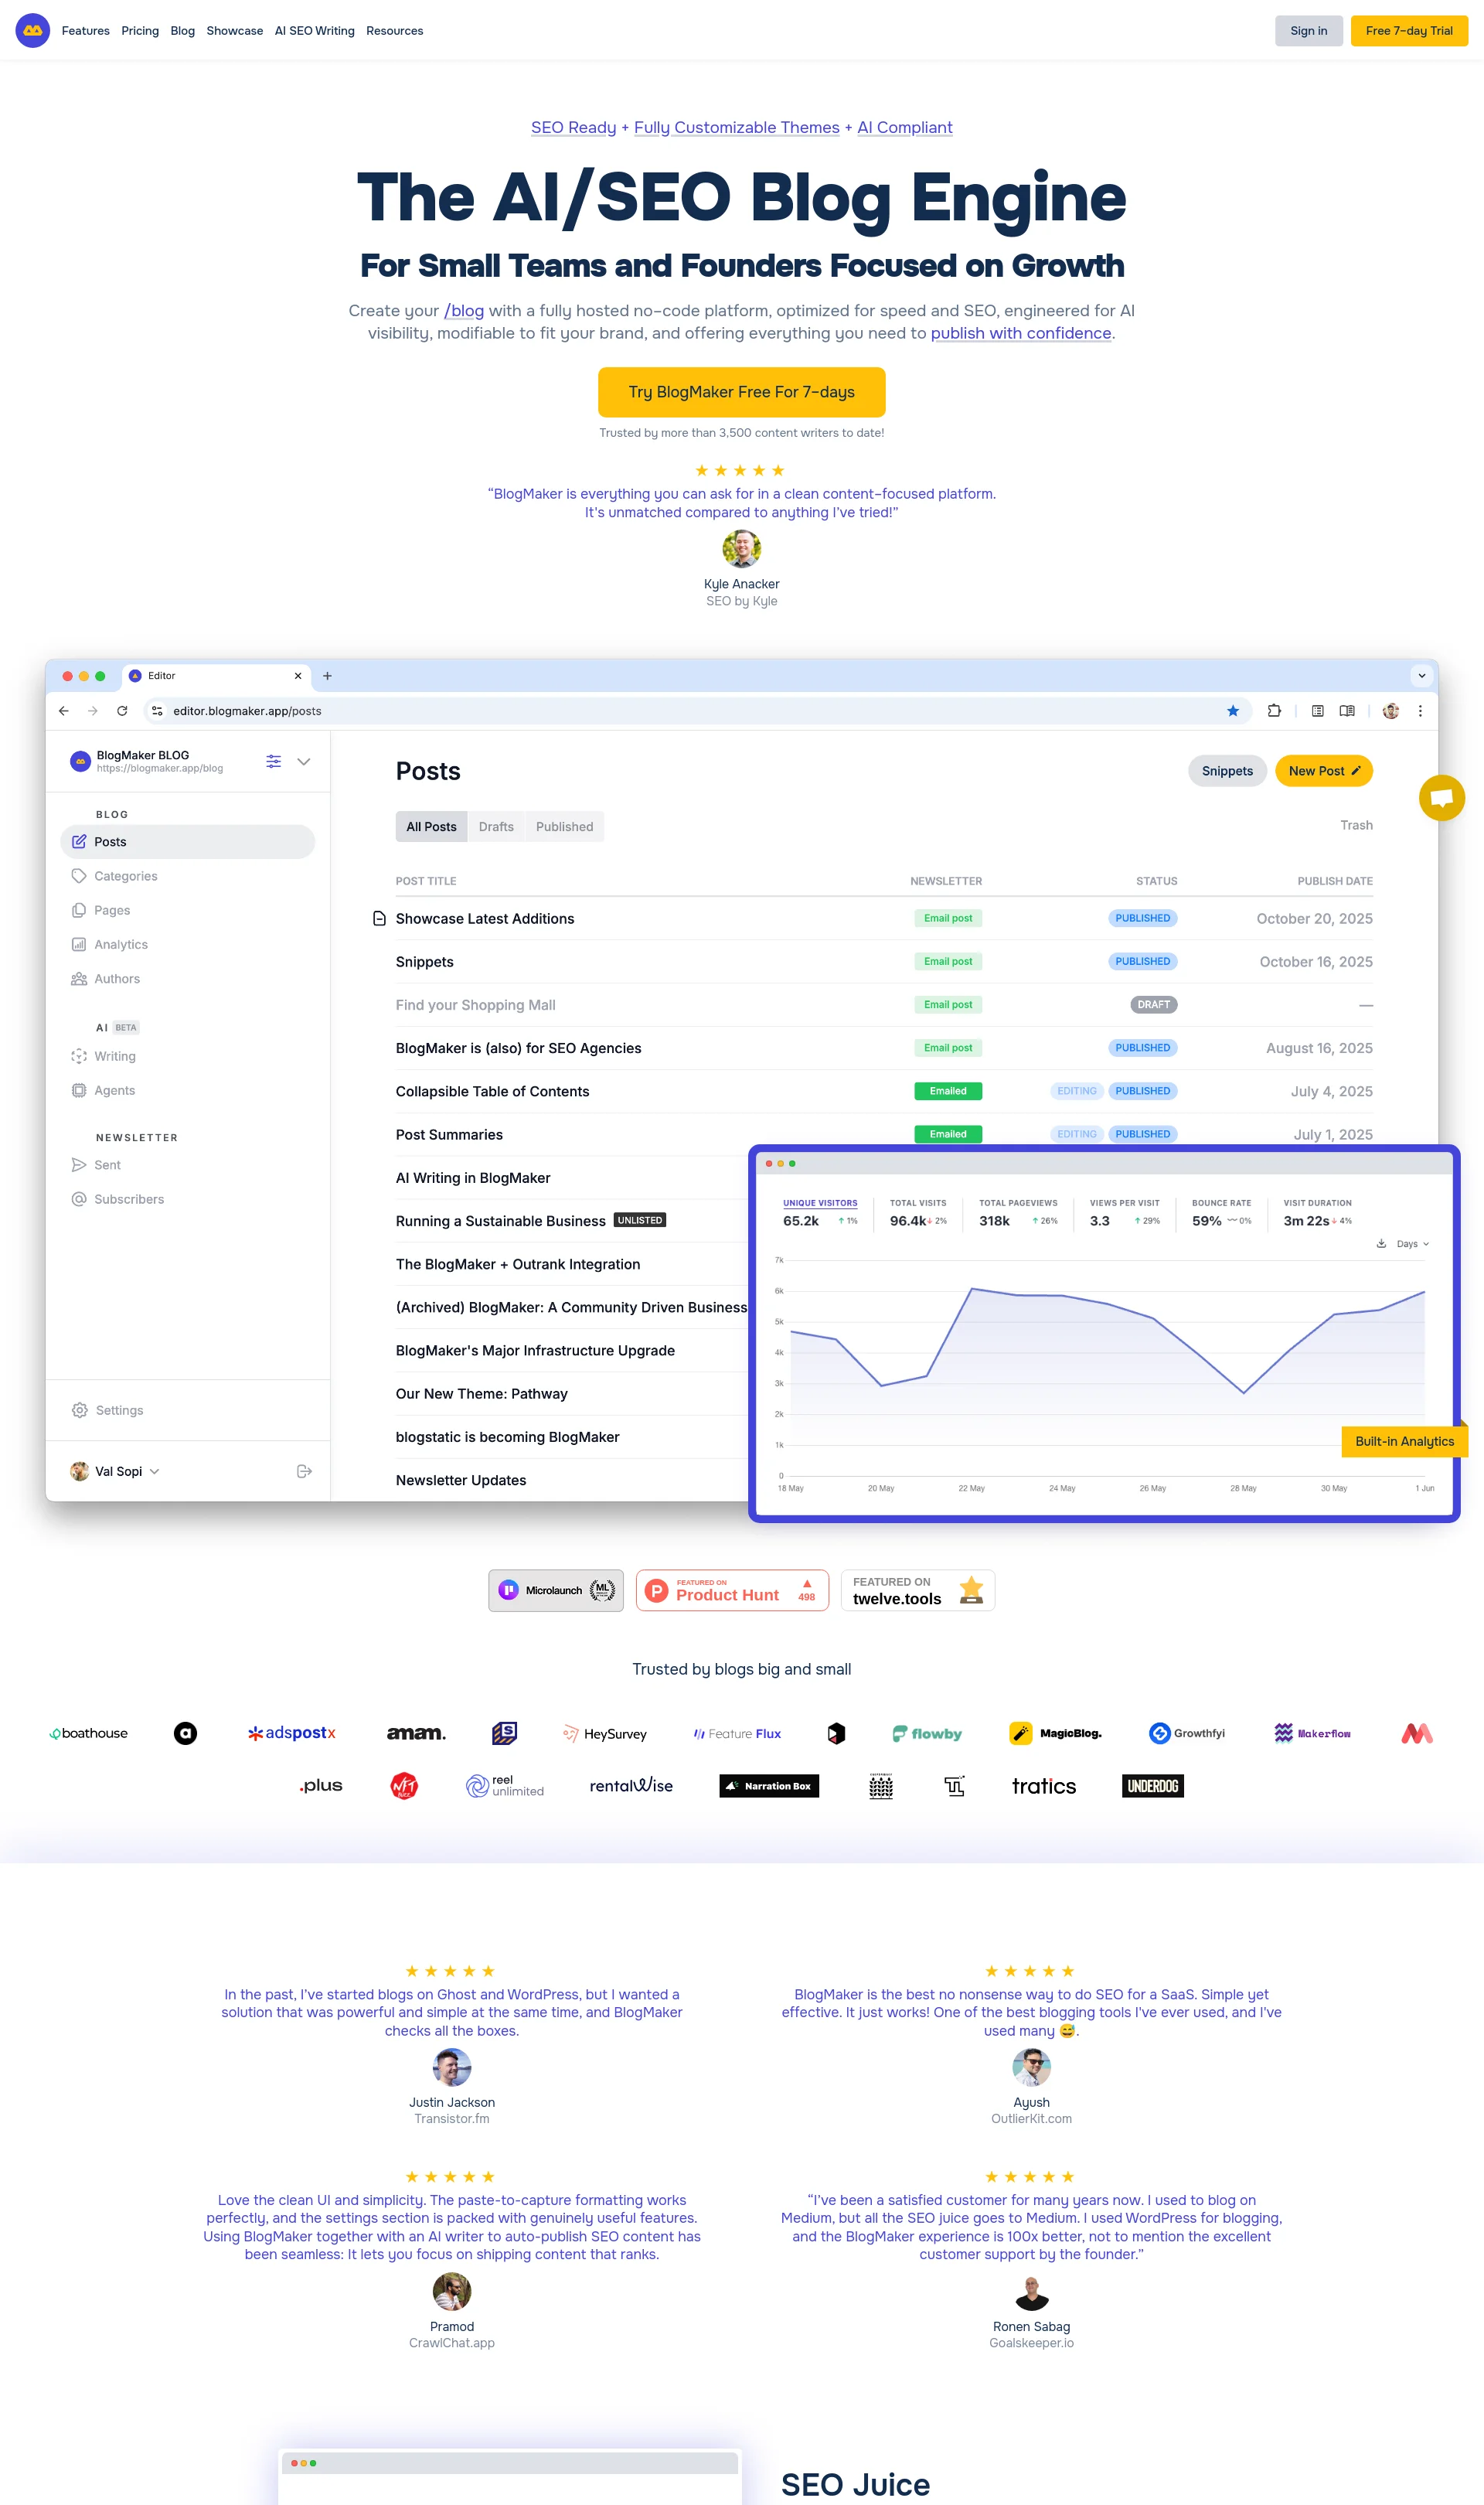Open the floating chat widget
Image resolution: width=1484 pixels, height=2505 pixels.
1441,797
